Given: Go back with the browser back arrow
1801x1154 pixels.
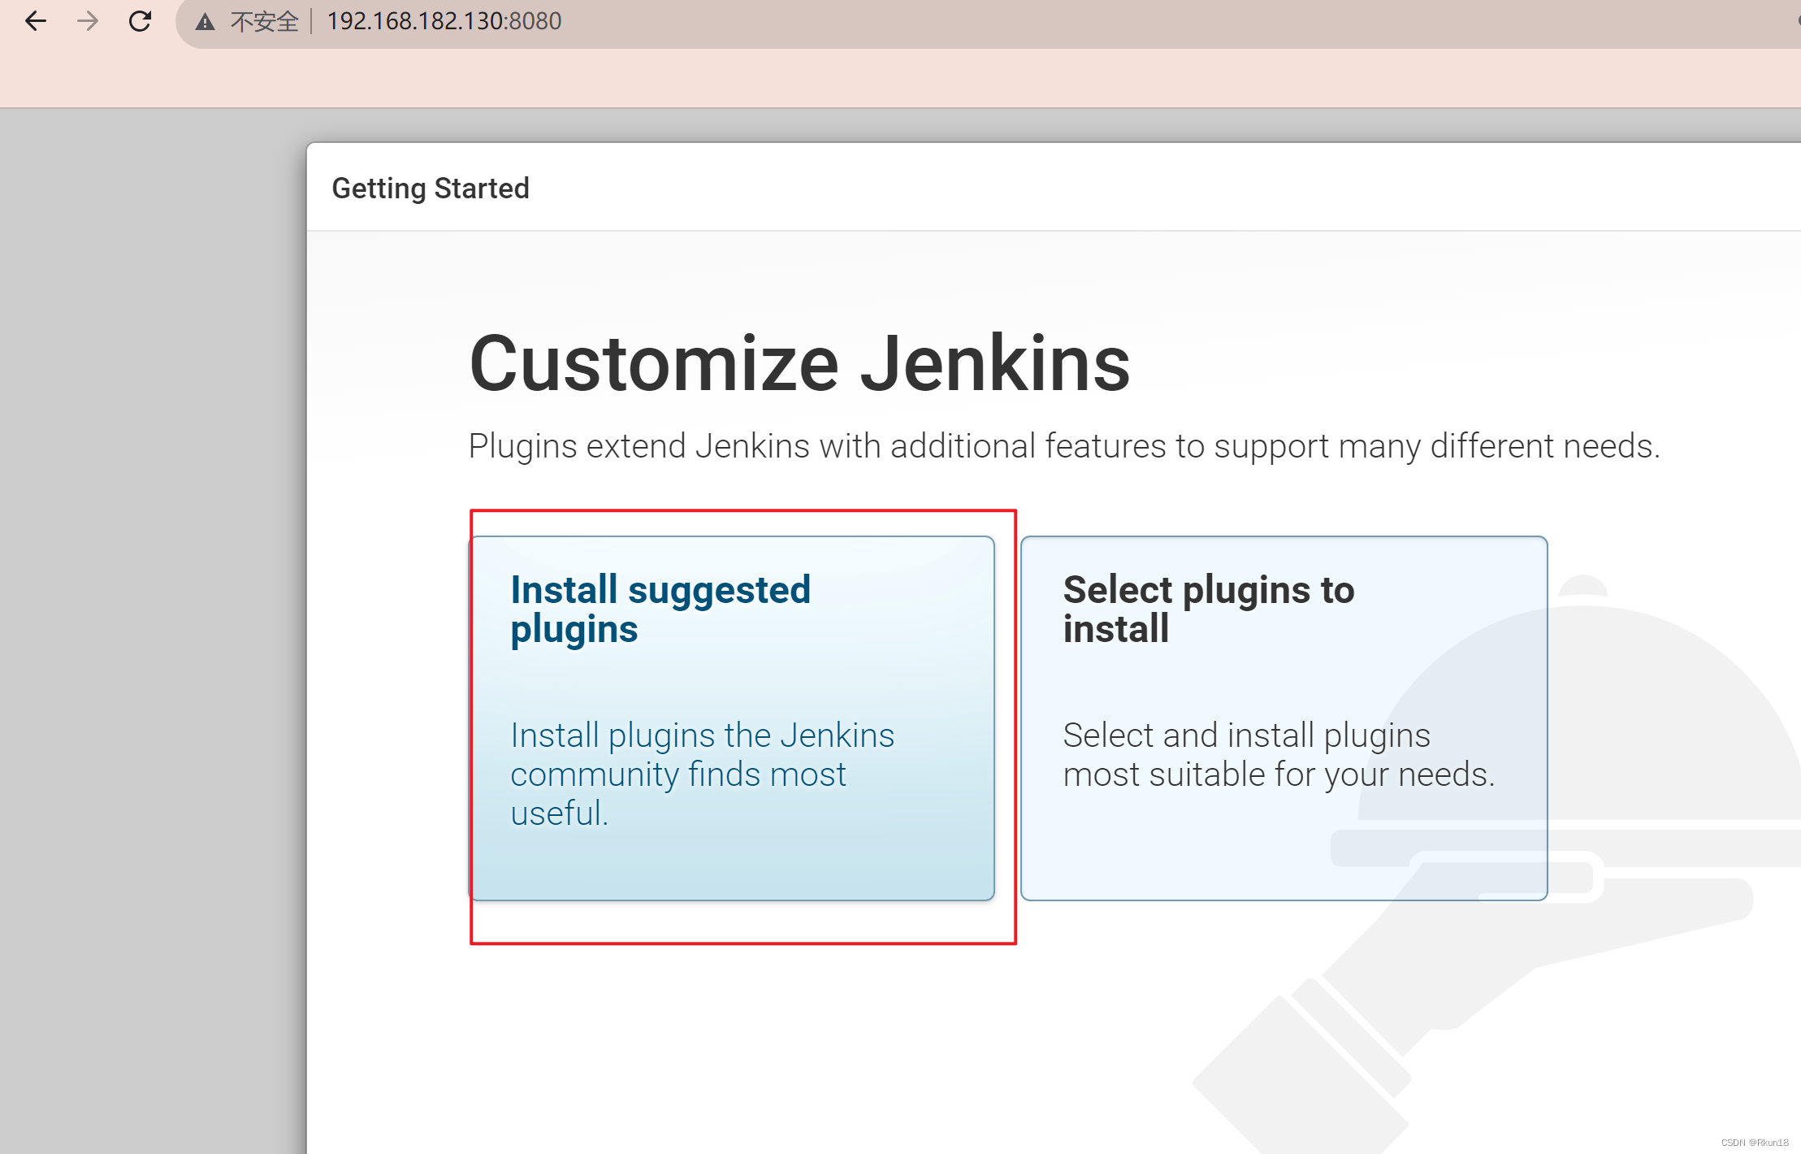Looking at the screenshot, I should [x=36, y=21].
